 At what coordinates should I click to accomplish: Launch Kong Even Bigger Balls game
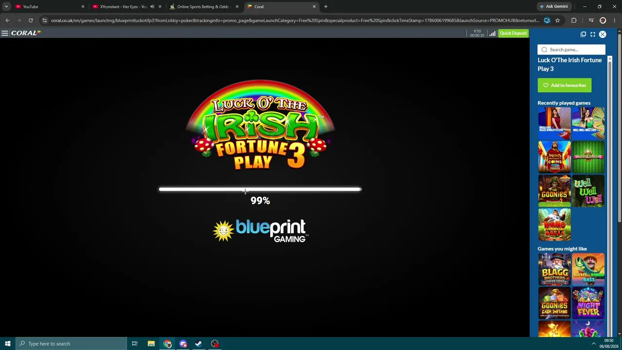pyautogui.click(x=554, y=225)
